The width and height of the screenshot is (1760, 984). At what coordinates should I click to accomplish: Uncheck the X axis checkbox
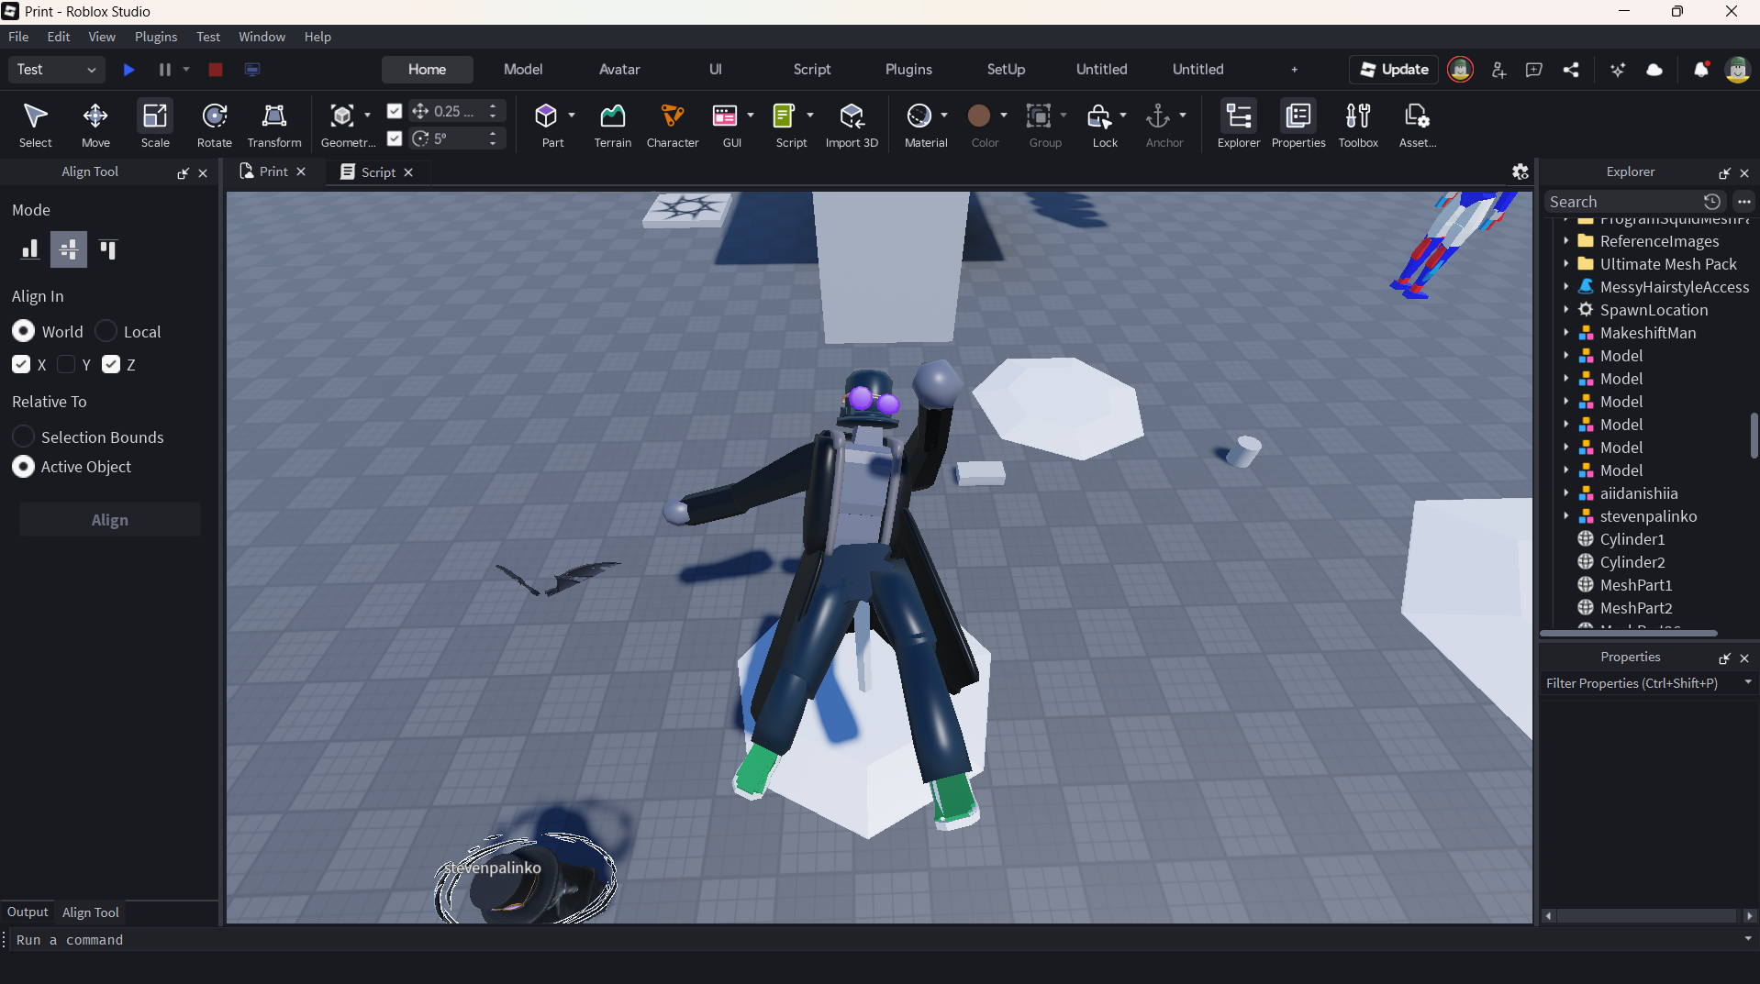tap(21, 364)
